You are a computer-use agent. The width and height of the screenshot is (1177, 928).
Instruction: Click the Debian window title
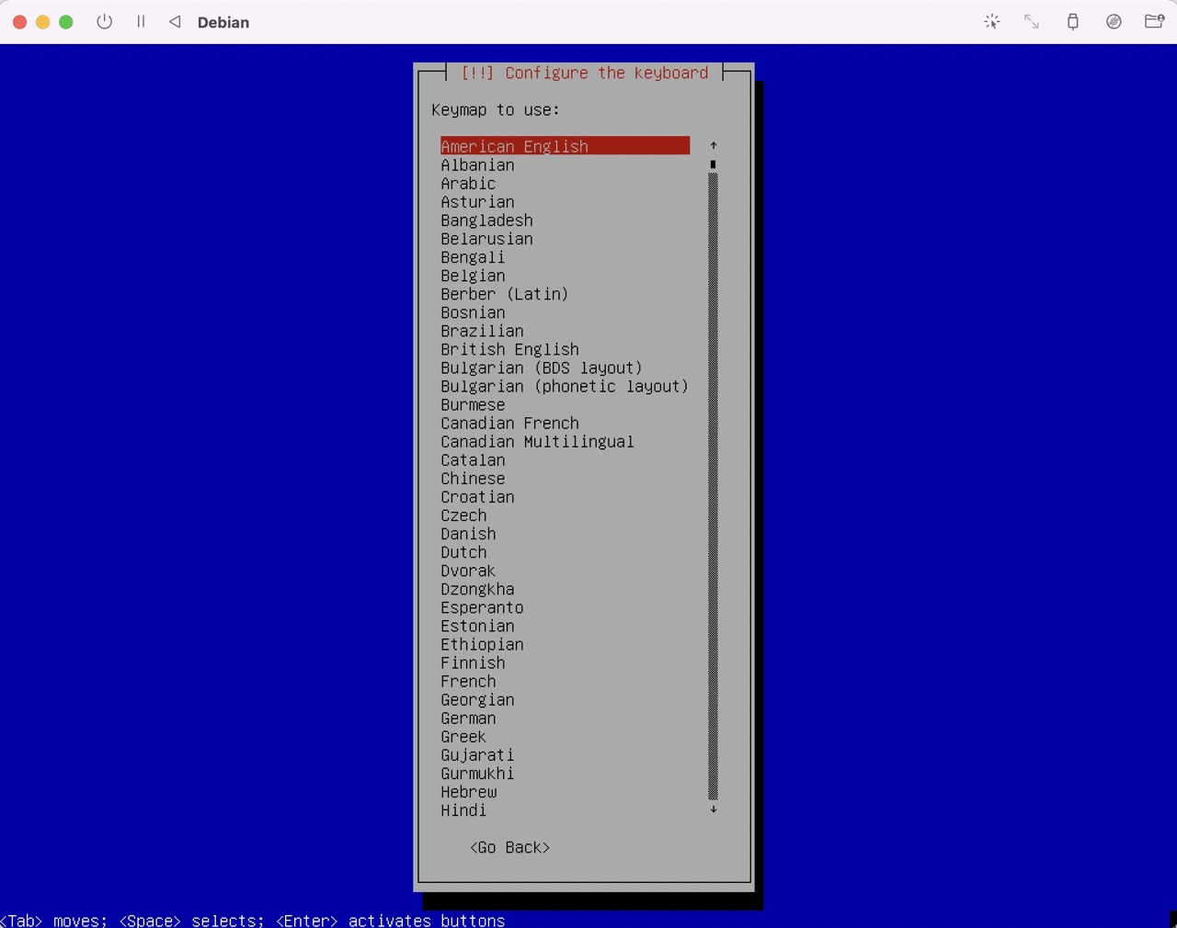(223, 22)
